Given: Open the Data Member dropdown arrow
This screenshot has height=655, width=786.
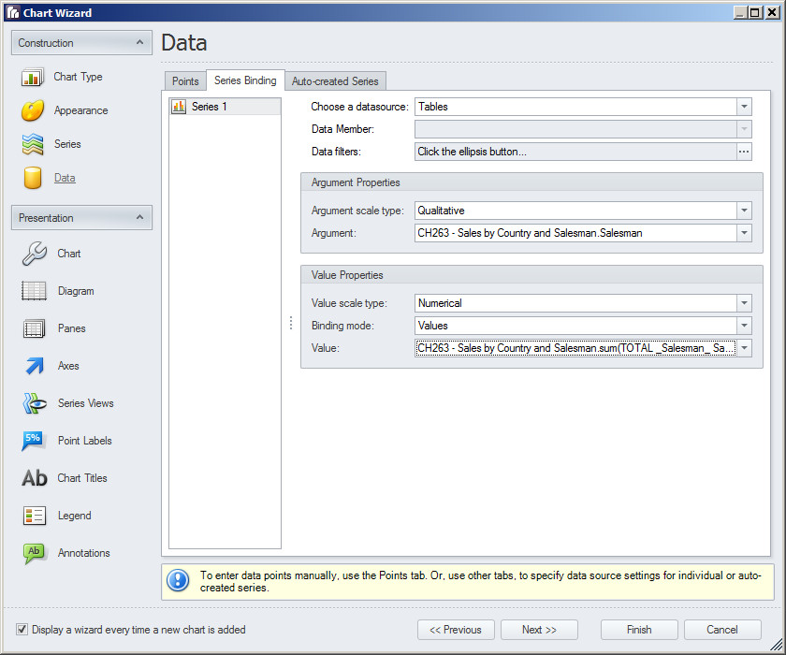Looking at the screenshot, I should tap(744, 129).
